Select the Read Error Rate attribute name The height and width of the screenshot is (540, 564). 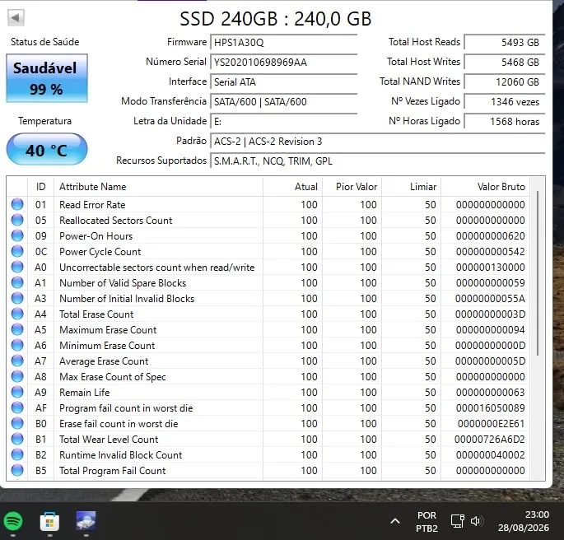point(92,205)
